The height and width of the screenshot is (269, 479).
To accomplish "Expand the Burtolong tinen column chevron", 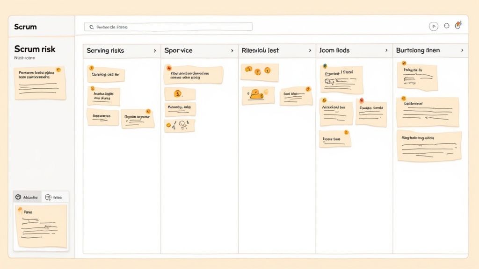I will pyautogui.click(x=462, y=50).
